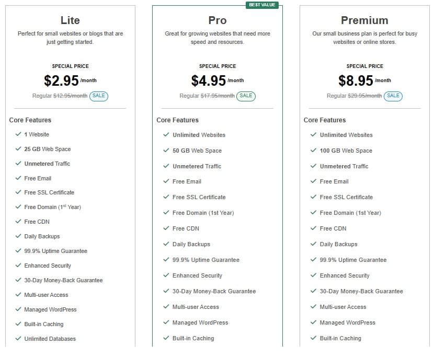Image resolution: width=435 pixels, height=357 pixels.
Task: Click the checkmark next to Pro's Unlimited Websites
Action: pyautogui.click(x=166, y=135)
